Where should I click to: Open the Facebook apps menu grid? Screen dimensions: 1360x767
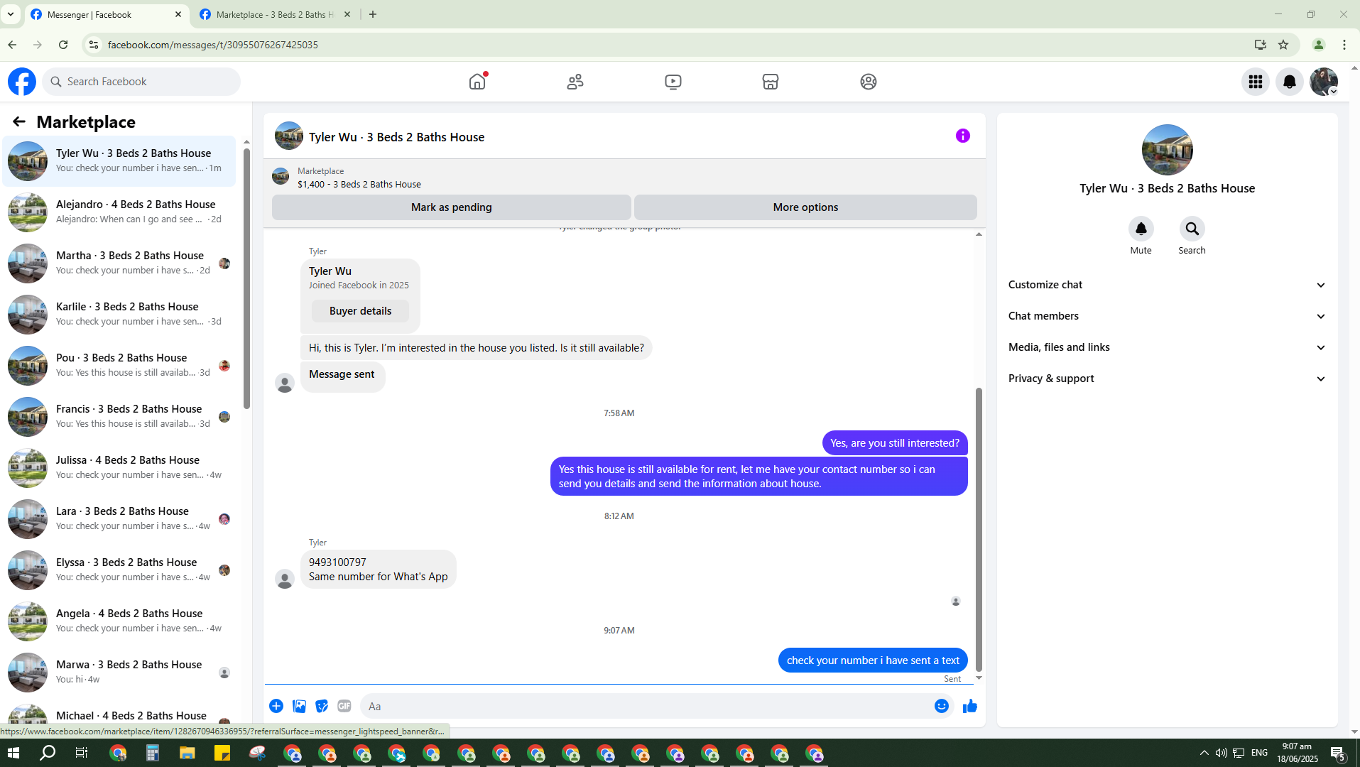[x=1256, y=82]
